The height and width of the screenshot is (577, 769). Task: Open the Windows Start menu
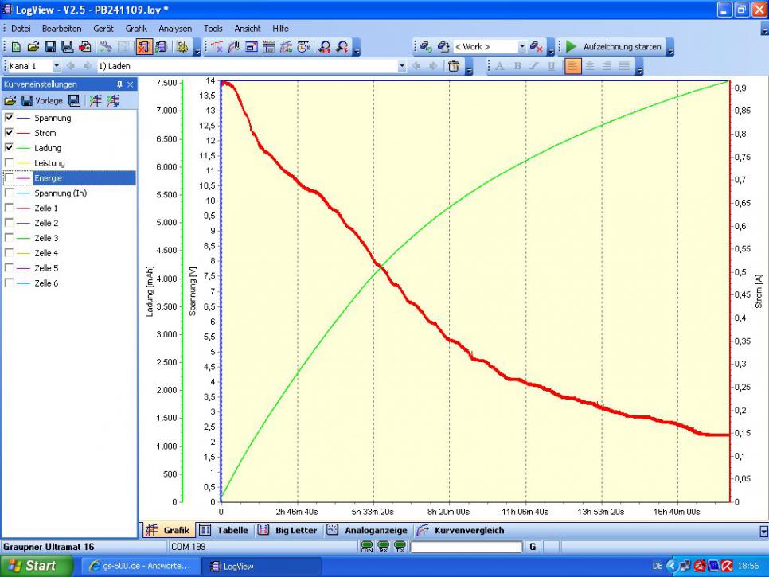click(x=32, y=566)
